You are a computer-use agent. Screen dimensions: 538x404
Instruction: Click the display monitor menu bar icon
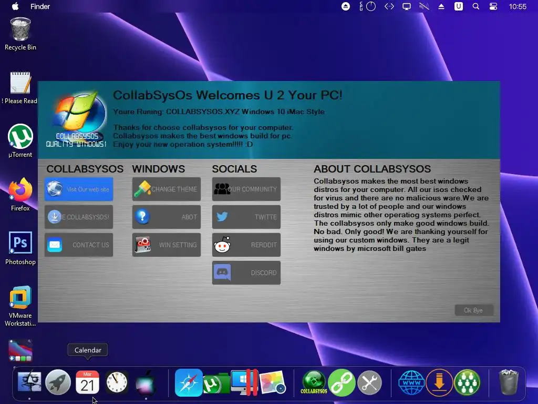(x=407, y=6)
